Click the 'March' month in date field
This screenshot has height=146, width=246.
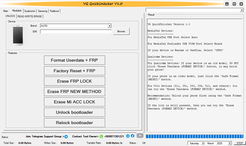click(211, 143)
